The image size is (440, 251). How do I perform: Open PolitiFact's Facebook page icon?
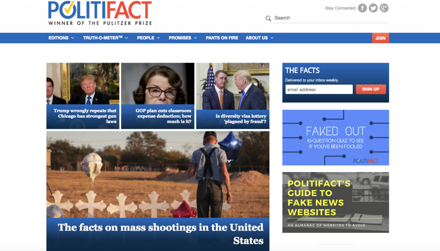click(362, 8)
